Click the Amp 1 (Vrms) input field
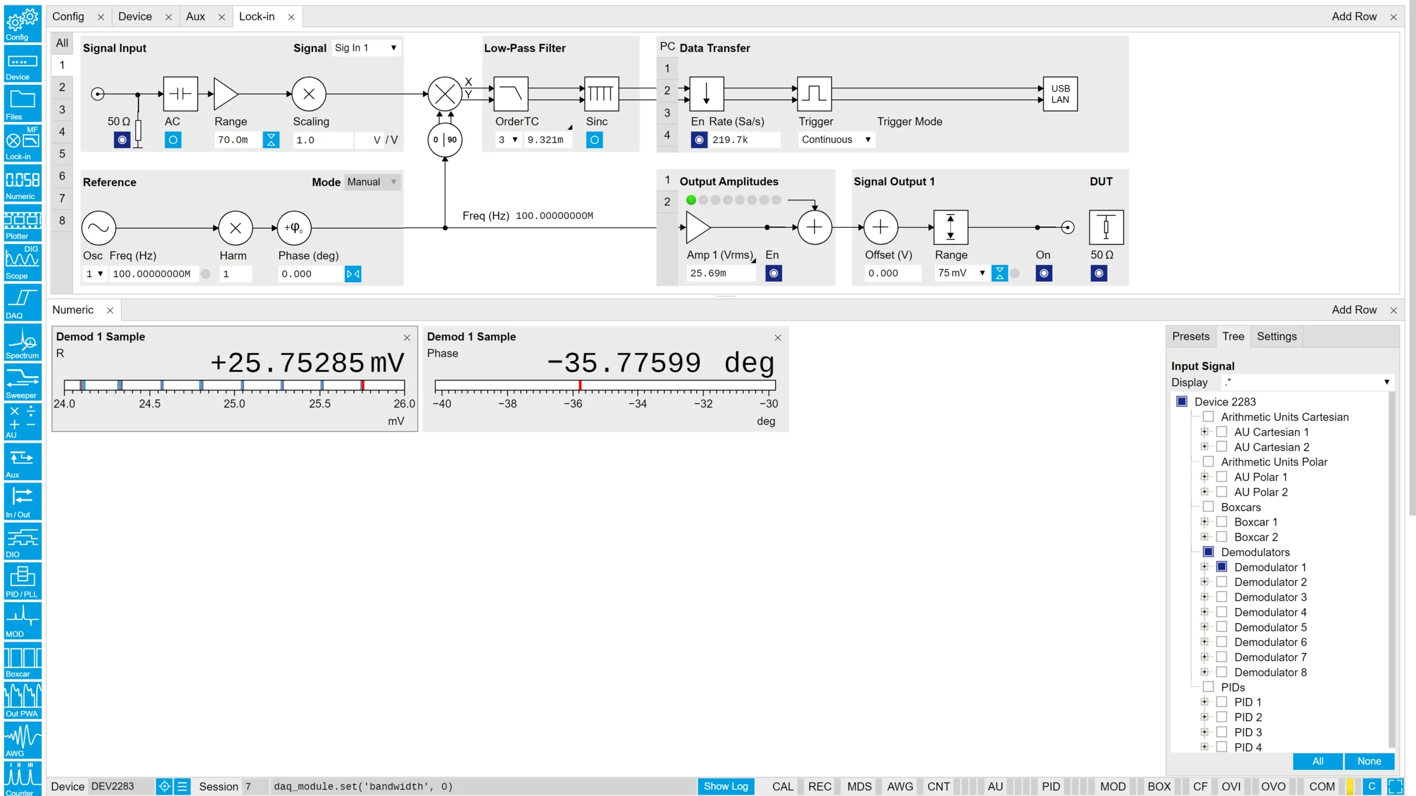The image size is (1416, 796). click(x=721, y=273)
